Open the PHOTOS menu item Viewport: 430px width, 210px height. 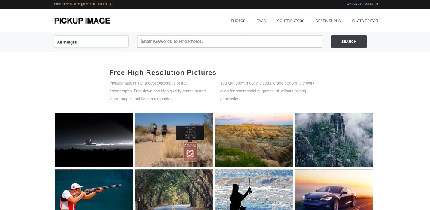click(x=238, y=21)
